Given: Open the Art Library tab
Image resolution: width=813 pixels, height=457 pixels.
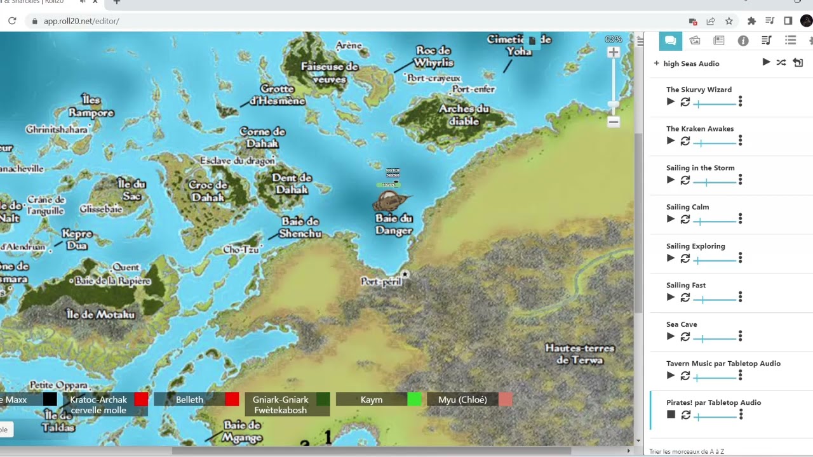Looking at the screenshot, I should pyautogui.click(x=695, y=41).
